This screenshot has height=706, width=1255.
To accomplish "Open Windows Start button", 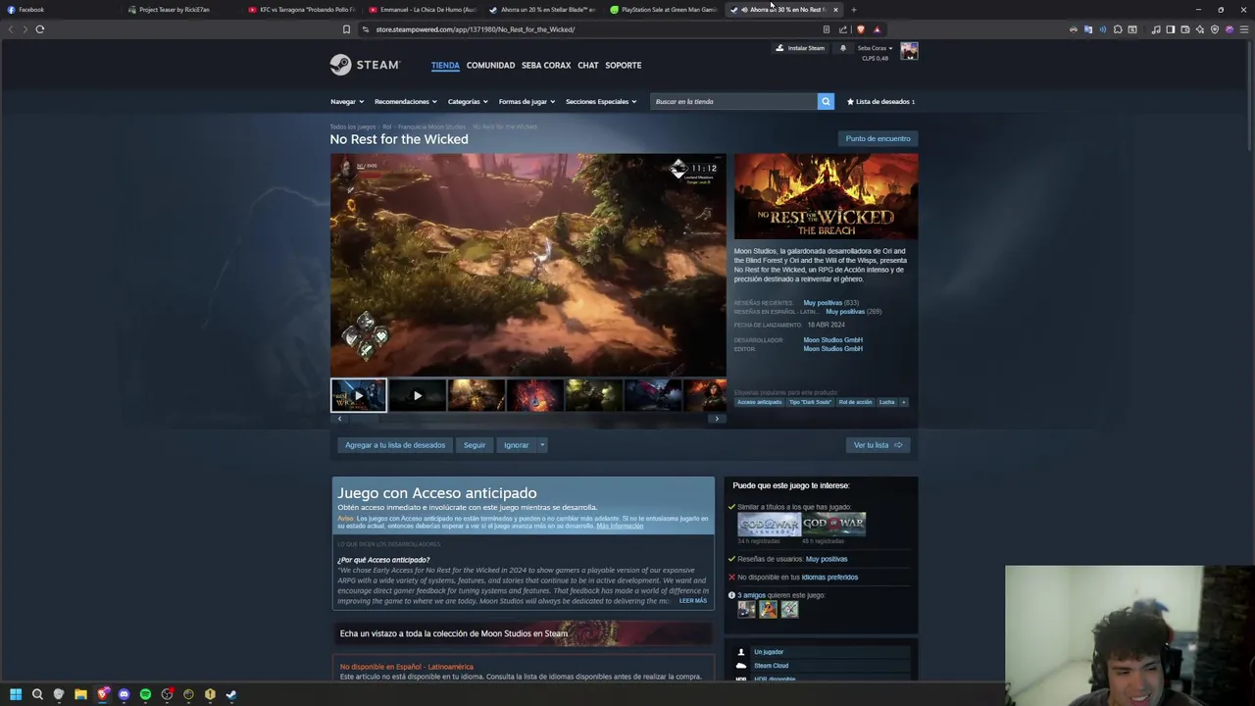I will (16, 694).
